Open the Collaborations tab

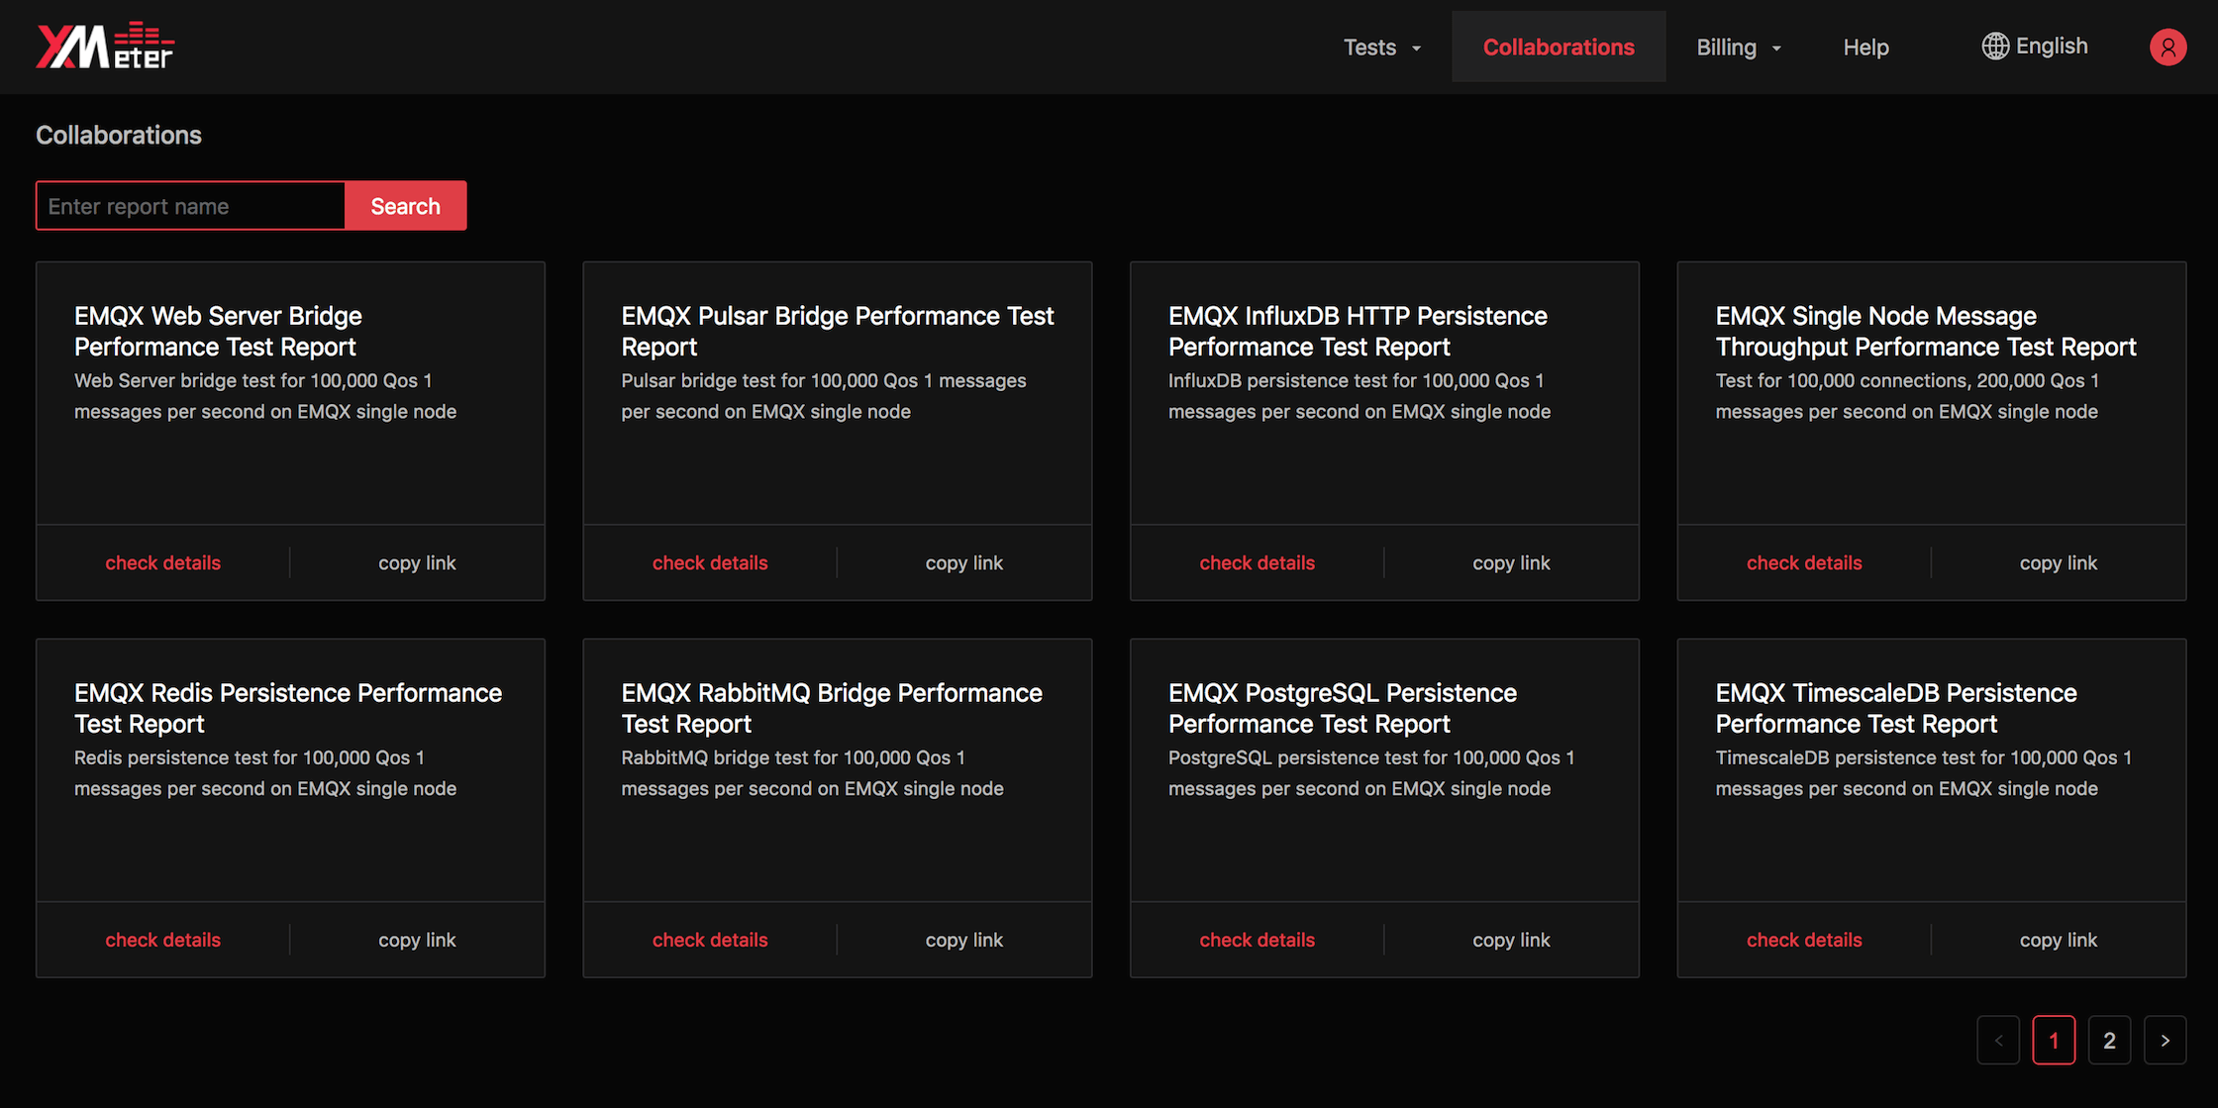point(1559,48)
